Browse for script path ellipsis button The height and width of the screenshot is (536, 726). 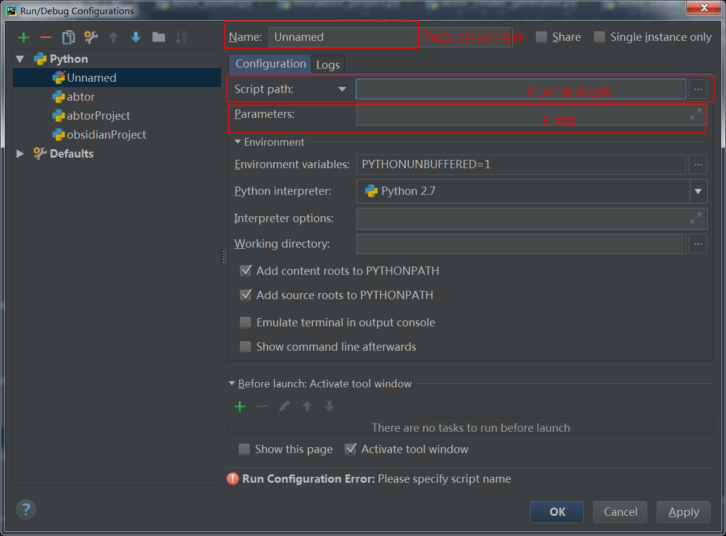pos(698,89)
